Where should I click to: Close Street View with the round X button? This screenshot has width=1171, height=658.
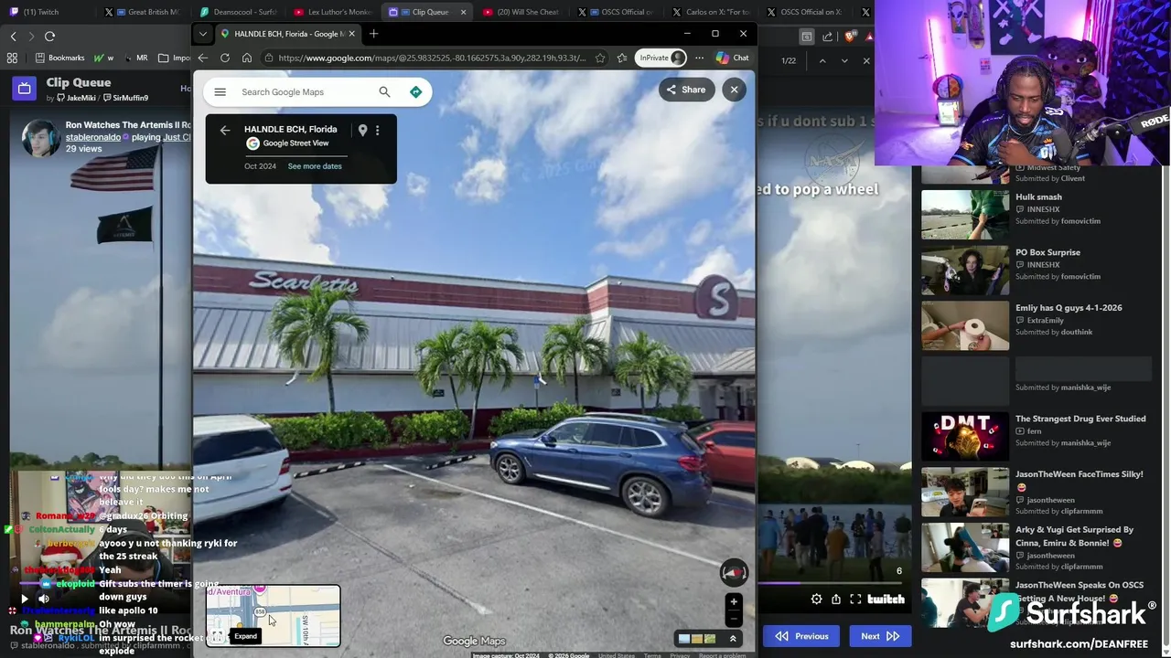click(x=734, y=90)
